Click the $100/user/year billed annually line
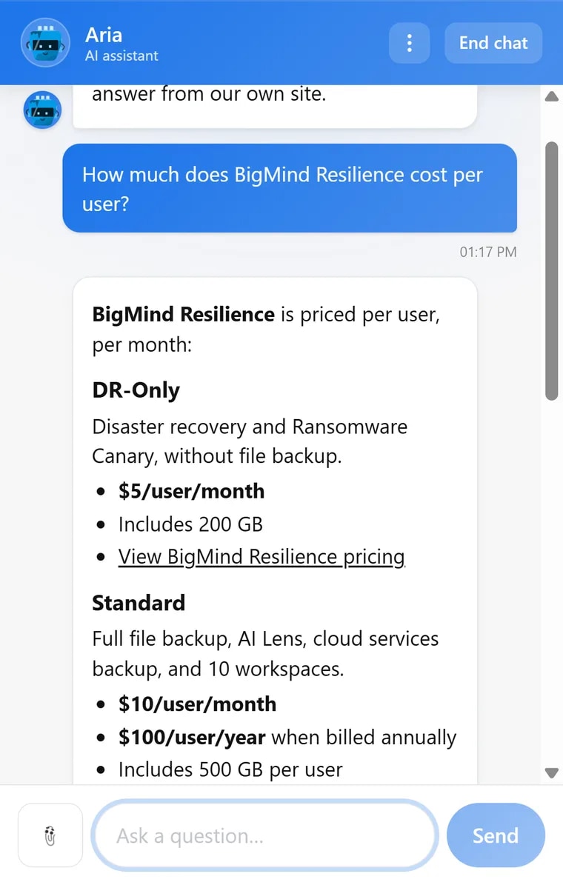The width and height of the screenshot is (563, 885). point(287,737)
